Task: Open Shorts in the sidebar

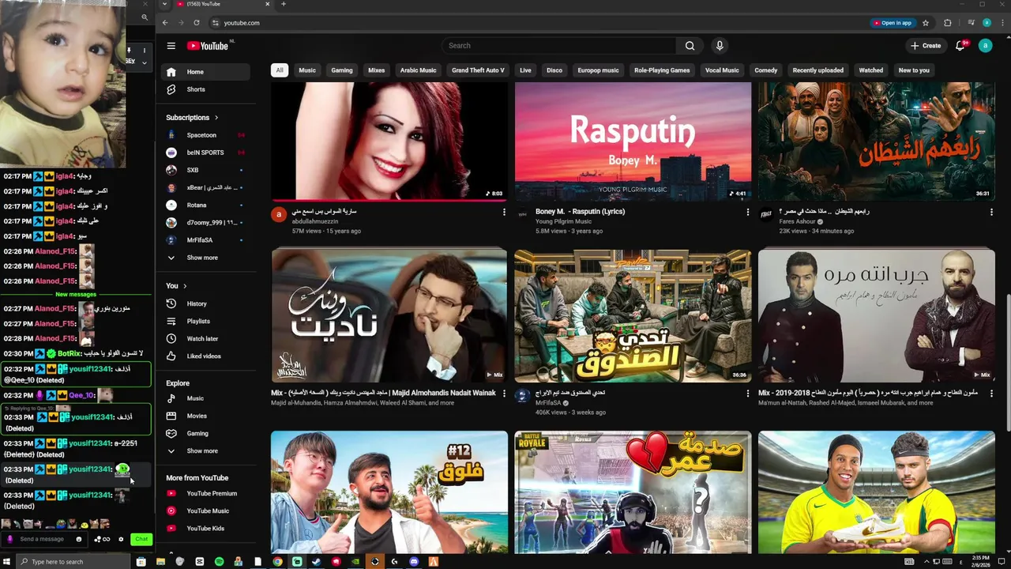Action: click(x=205, y=89)
